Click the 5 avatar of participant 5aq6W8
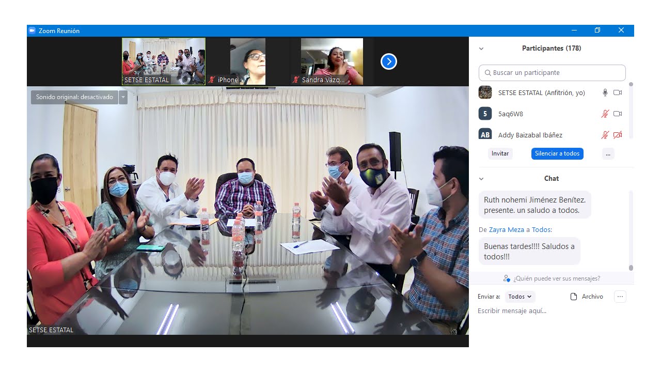This screenshot has width=661, height=372. click(485, 114)
